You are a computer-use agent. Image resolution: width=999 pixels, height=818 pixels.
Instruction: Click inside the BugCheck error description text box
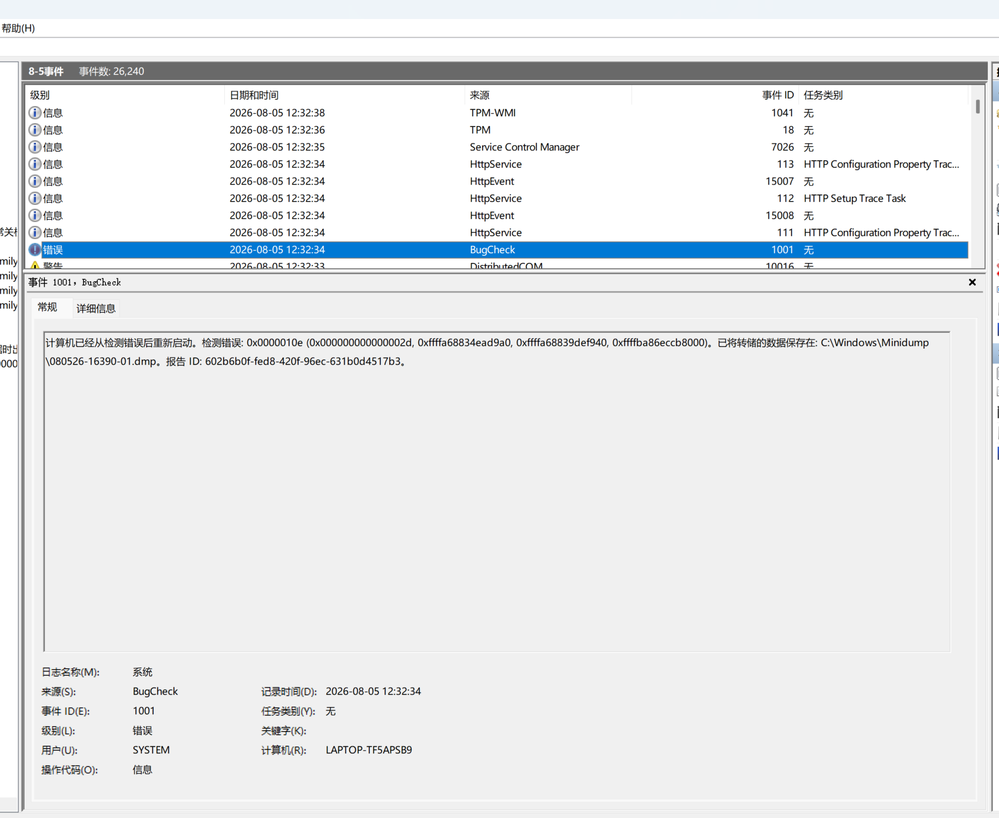click(x=497, y=492)
